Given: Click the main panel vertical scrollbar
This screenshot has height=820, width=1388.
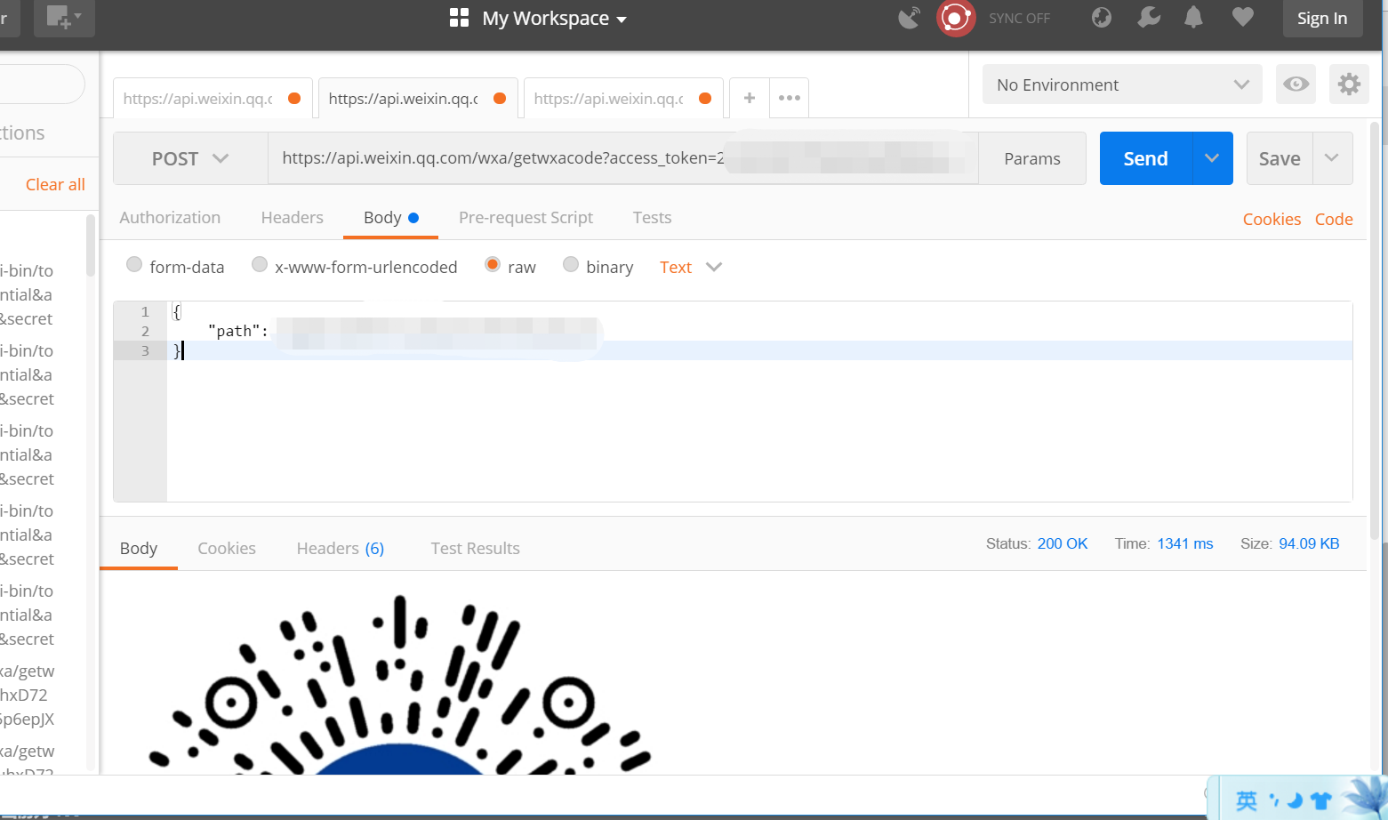Looking at the screenshot, I should click(1375, 329).
